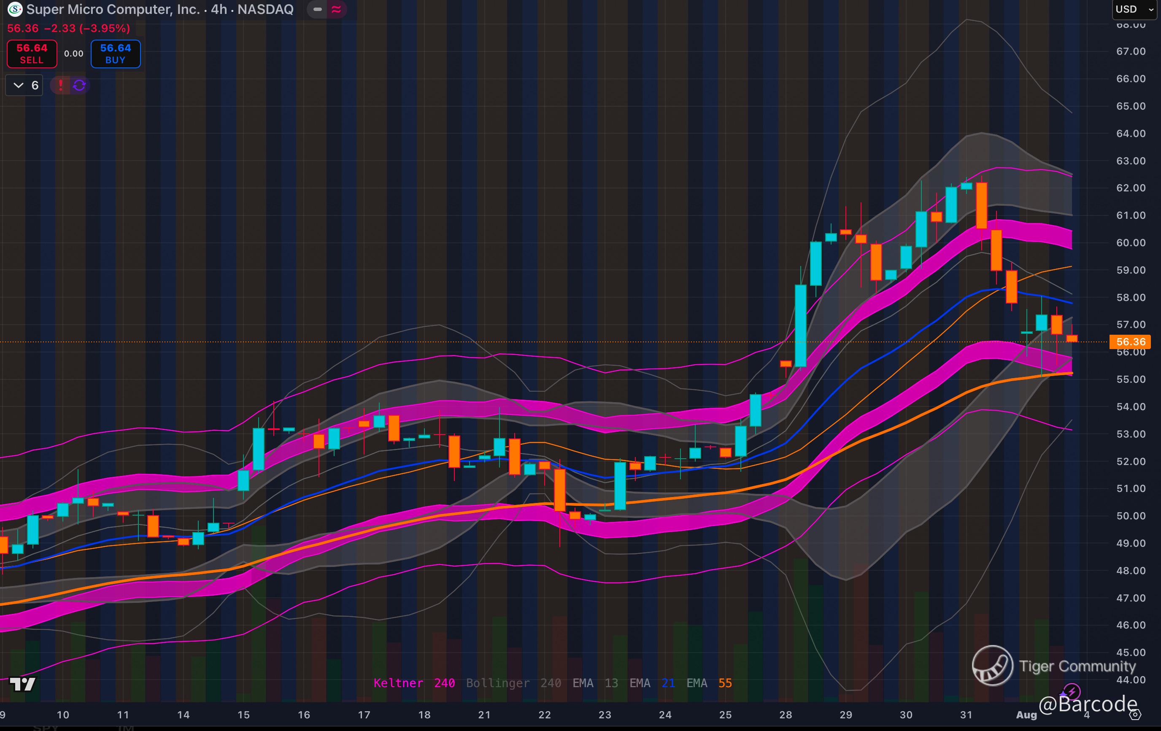
Task: Click the purple refresh arrows icon
Action: coord(80,85)
